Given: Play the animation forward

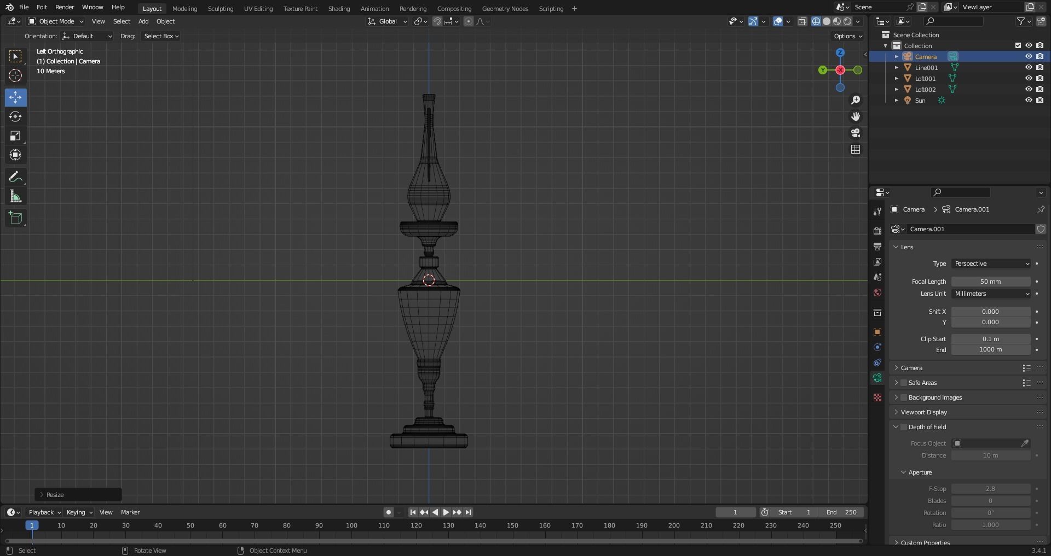Looking at the screenshot, I should pos(446,512).
